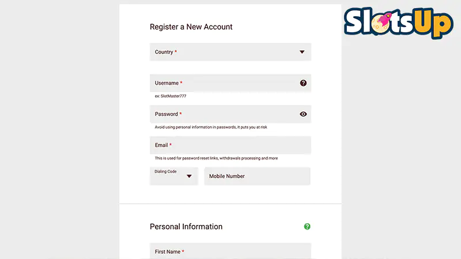Click the Username help question mark icon
This screenshot has width=461, height=259.
click(x=303, y=83)
